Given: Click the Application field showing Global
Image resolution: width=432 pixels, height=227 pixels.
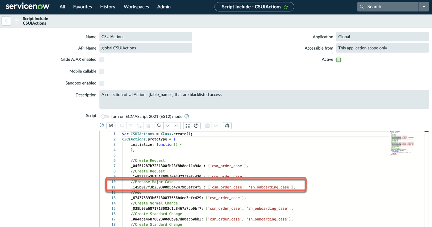Looking at the screenshot, I should 382,37.
